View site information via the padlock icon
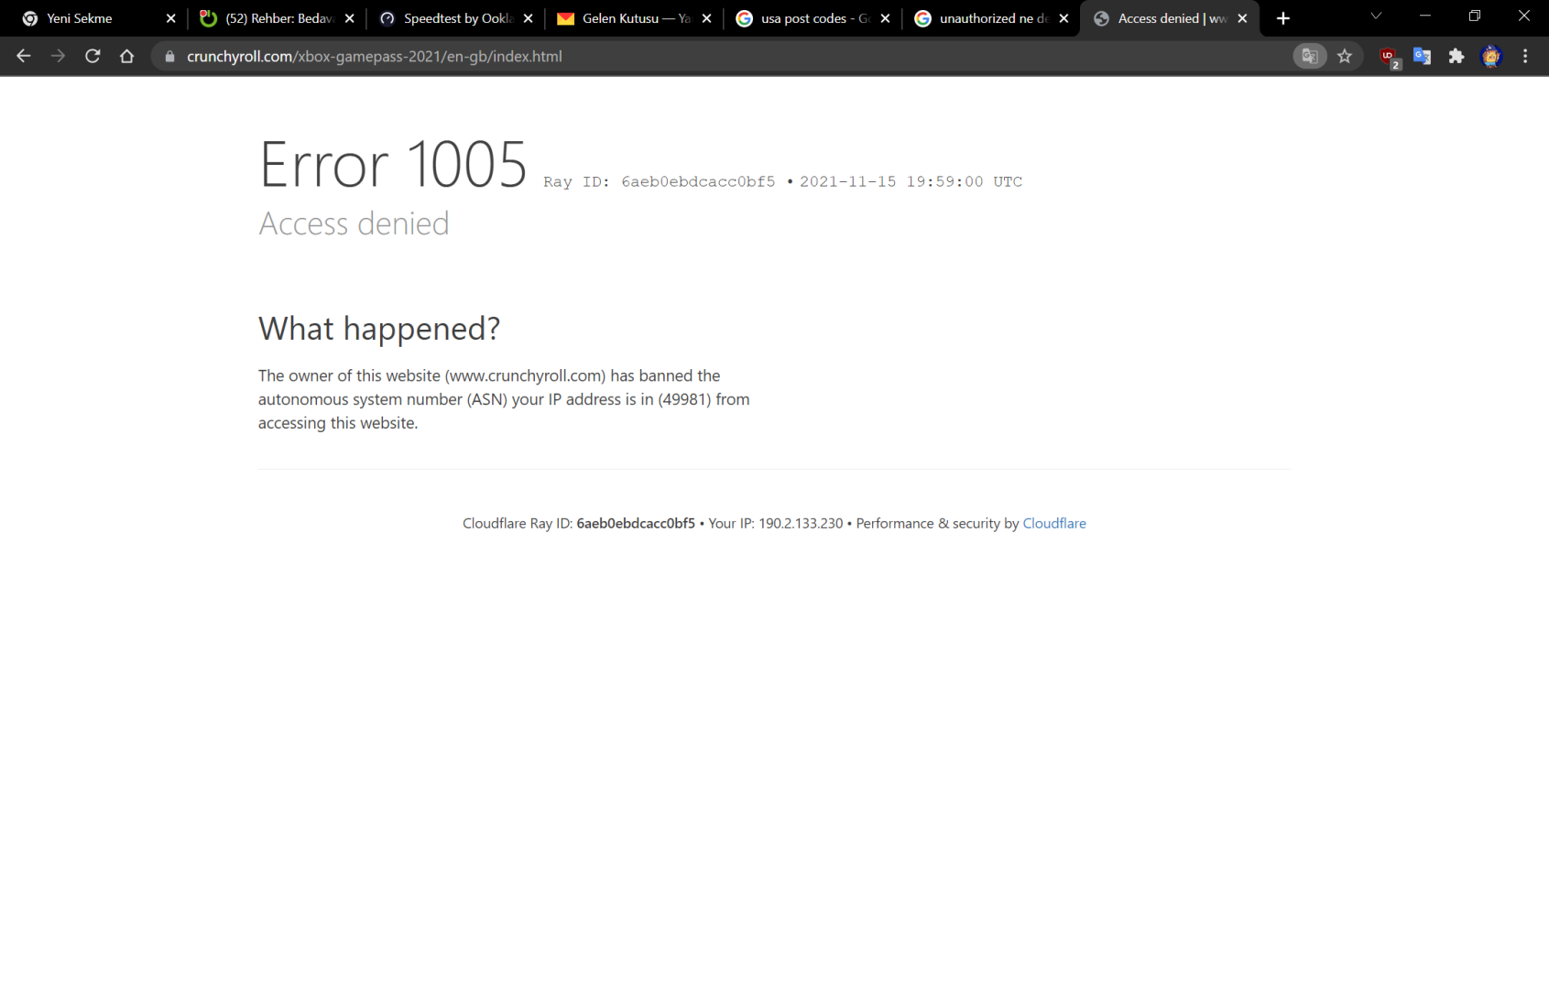The image size is (1549, 989). [x=169, y=57]
